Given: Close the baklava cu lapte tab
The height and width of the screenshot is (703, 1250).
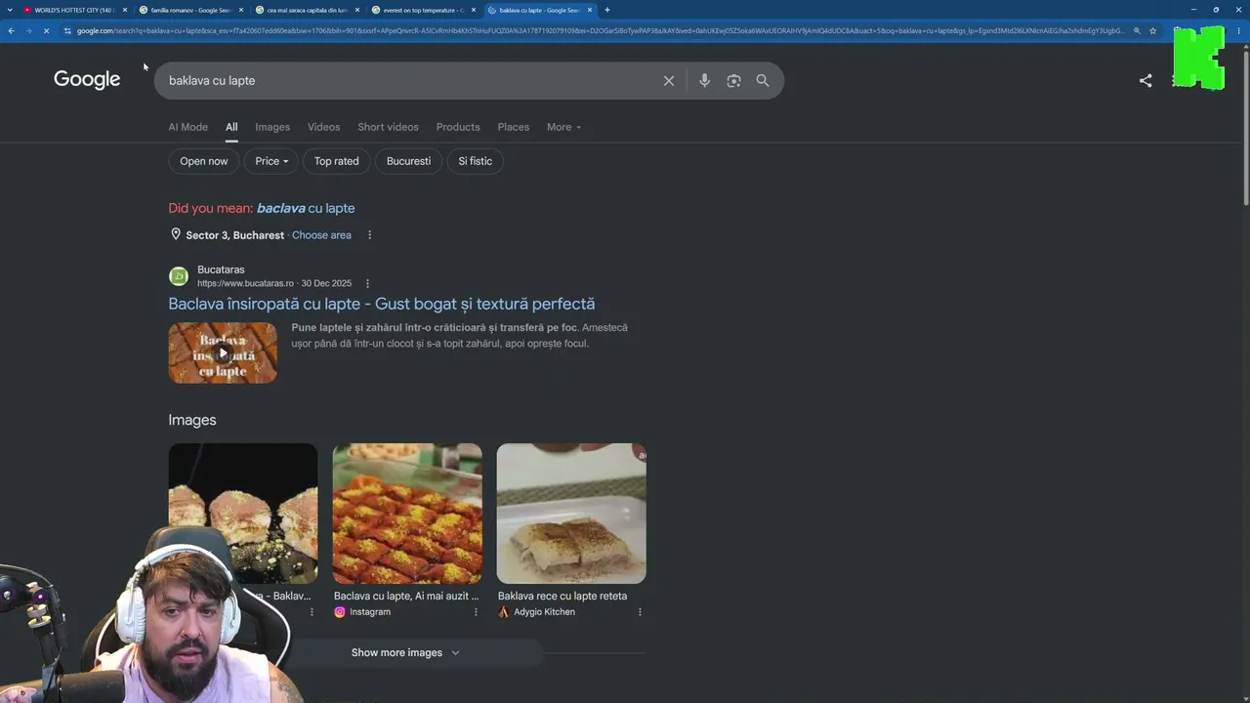Looking at the screenshot, I should tap(590, 10).
